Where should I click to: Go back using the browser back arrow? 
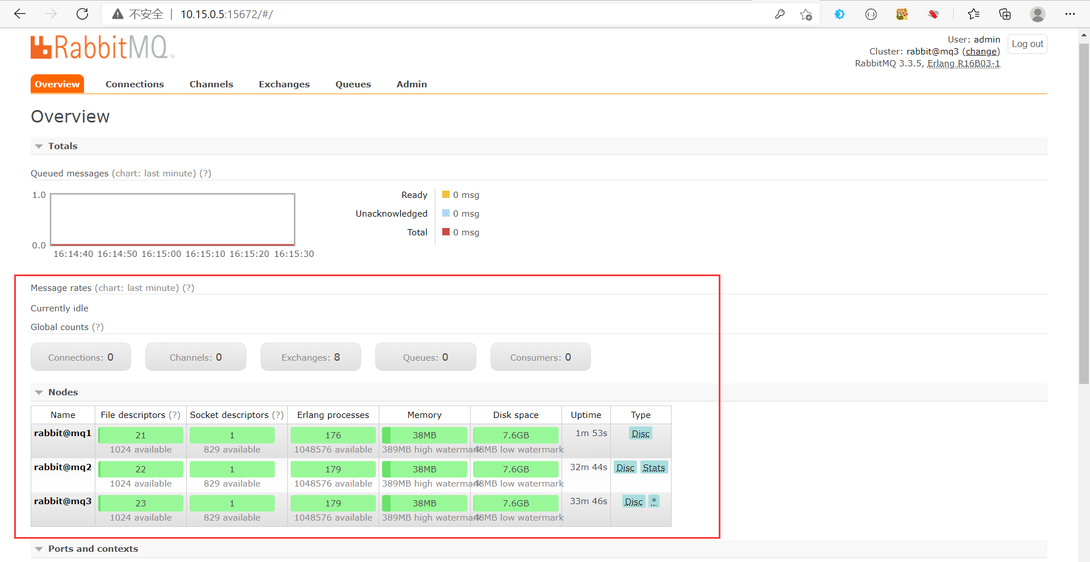20,14
